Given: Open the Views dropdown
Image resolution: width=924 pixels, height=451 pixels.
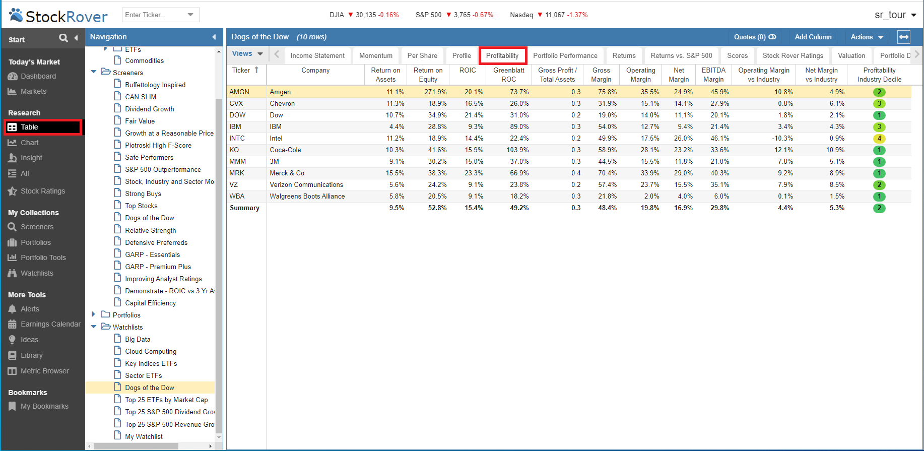Looking at the screenshot, I should (x=247, y=53).
